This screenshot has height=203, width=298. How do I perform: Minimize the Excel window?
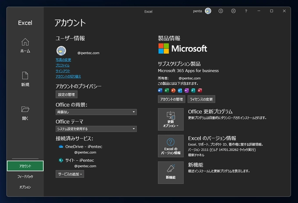(259, 11)
